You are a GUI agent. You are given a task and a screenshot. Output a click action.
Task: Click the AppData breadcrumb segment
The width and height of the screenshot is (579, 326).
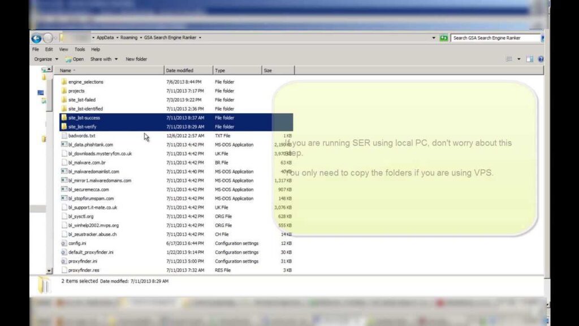[x=105, y=38]
